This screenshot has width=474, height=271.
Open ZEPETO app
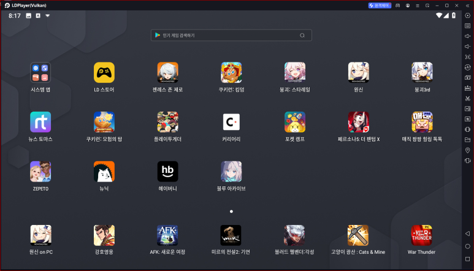[40, 172]
